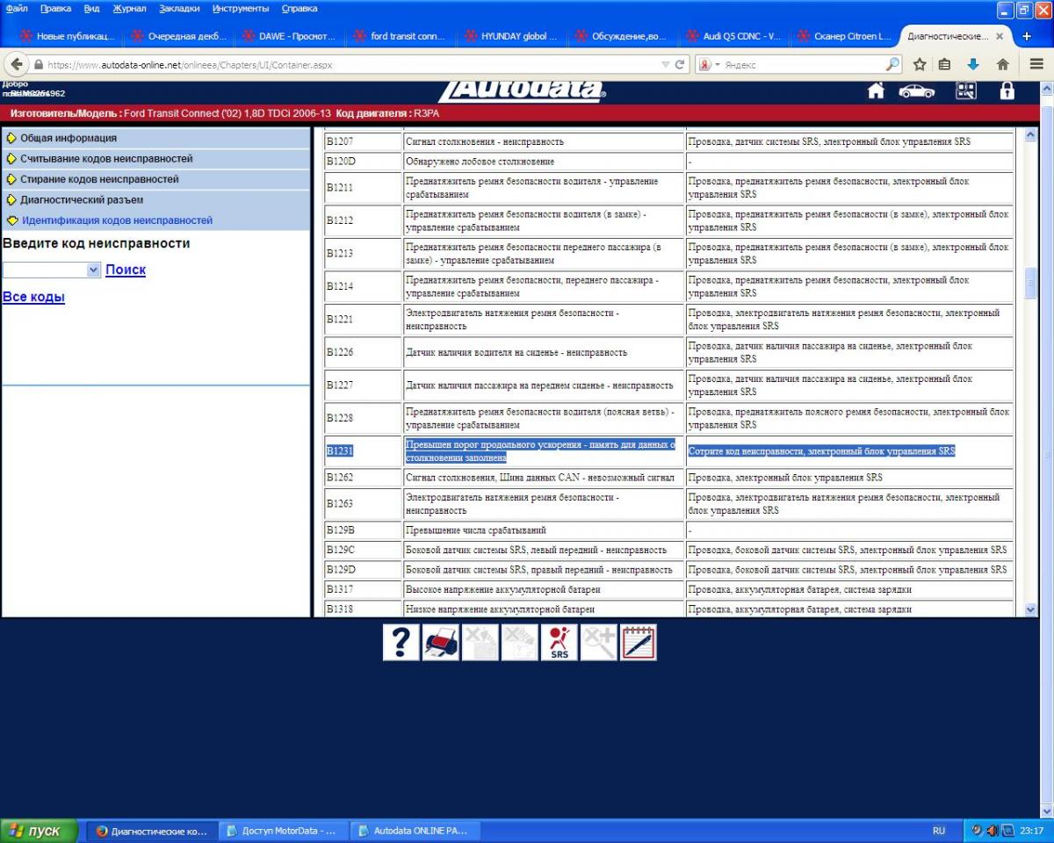Click the car vehicle selection icon

(x=917, y=90)
